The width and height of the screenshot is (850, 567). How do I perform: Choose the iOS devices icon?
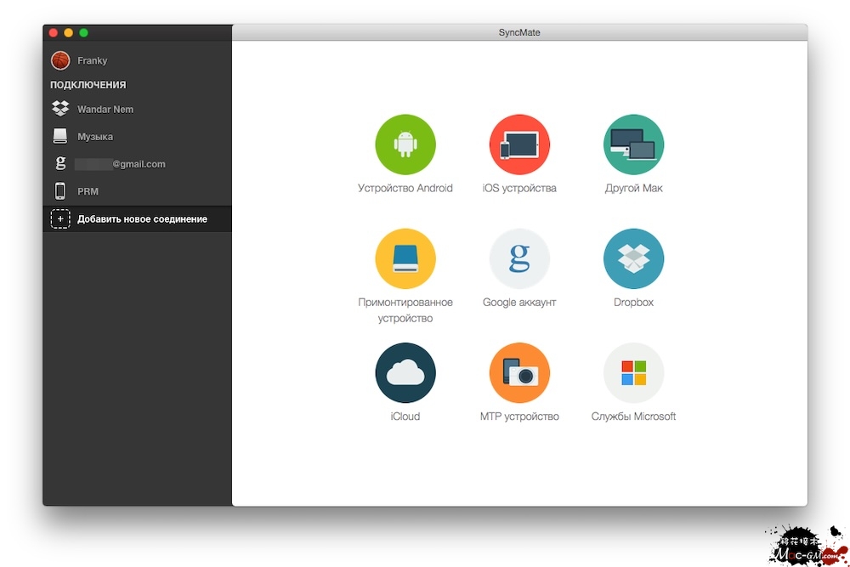coord(519,145)
